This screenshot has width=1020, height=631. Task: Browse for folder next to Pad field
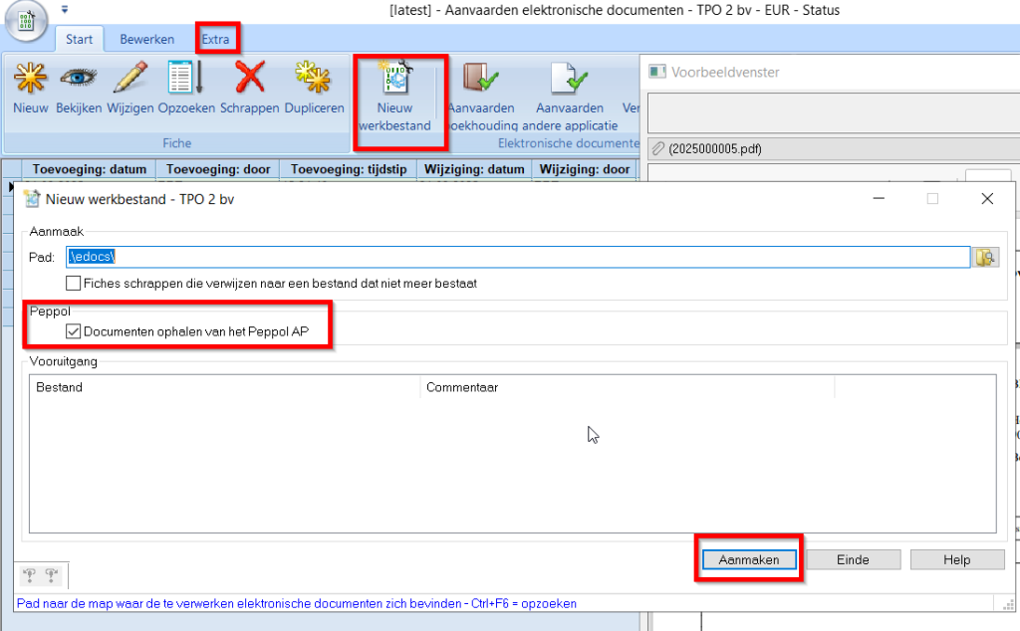click(985, 258)
